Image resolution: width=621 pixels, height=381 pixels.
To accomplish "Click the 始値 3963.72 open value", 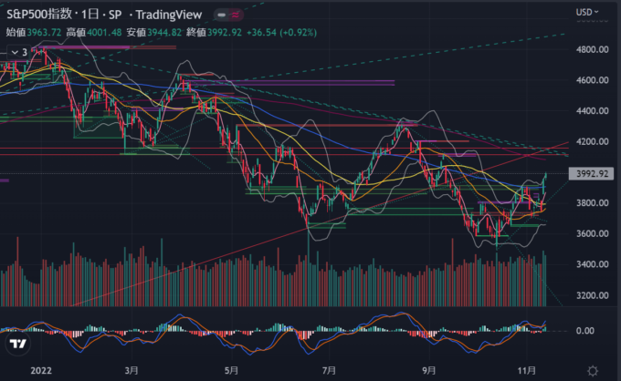I will [x=35, y=30].
